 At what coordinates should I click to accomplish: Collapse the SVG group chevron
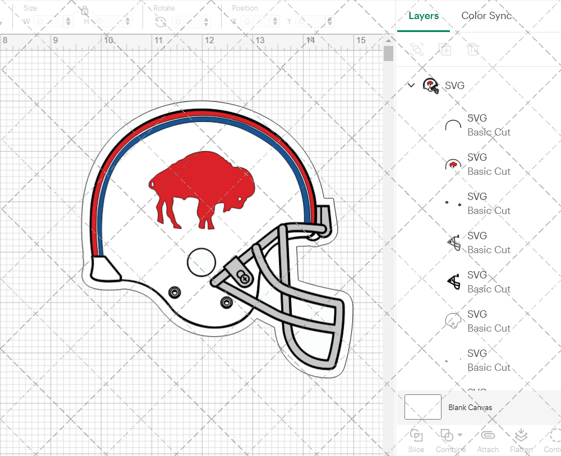(x=411, y=85)
